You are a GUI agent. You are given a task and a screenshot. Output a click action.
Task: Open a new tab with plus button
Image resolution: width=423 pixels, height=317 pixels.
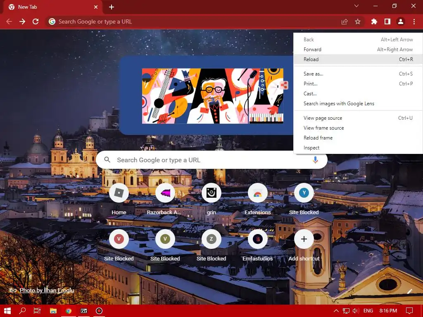pyautogui.click(x=112, y=7)
